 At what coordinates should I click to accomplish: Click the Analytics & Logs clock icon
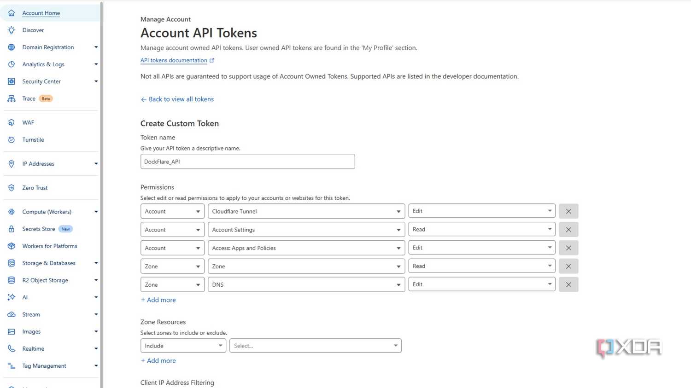12,64
